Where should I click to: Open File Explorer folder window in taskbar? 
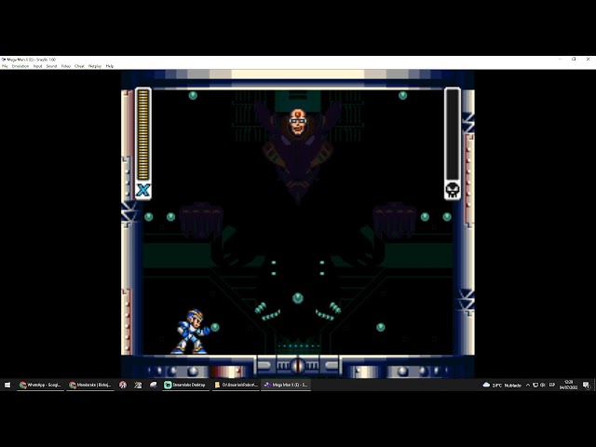click(x=236, y=385)
